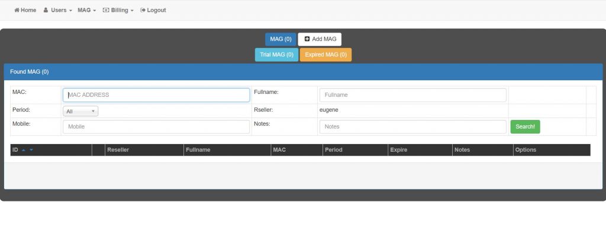The width and height of the screenshot is (606, 225).
Task: Open the Billing dropdown menu
Action: 118,10
